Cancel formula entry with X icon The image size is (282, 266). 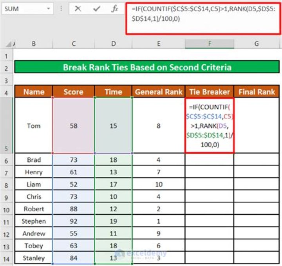(x=78, y=9)
